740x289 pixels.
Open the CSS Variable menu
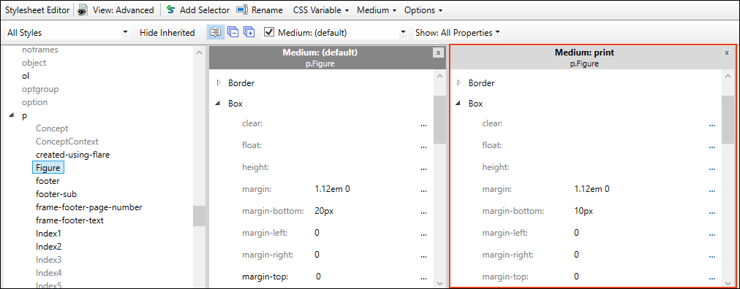321,10
